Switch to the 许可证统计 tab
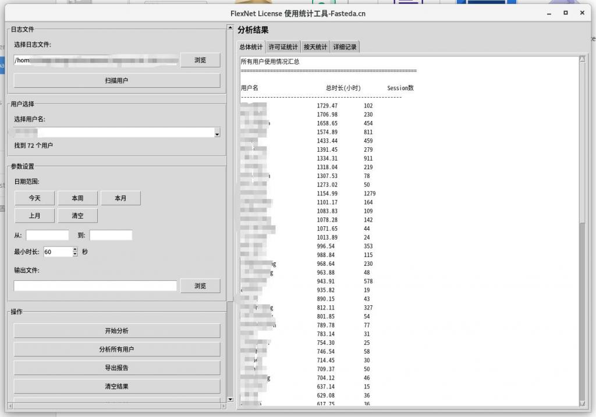The height and width of the screenshot is (417, 596). 283,47
